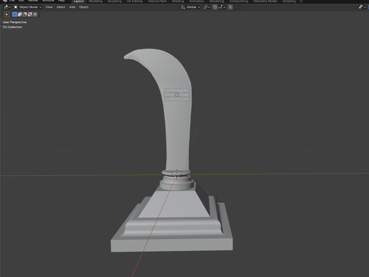Image resolution: width=369 pixels, height=277 pixels.
Task: Open the View menu in viewport header
Action: pos(49,7)
